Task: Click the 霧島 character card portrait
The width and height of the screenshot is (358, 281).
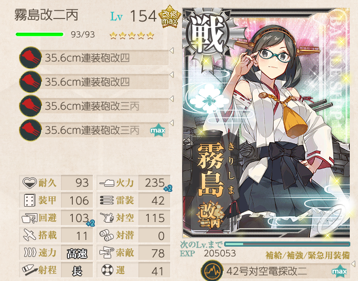Action: [266, 123]
